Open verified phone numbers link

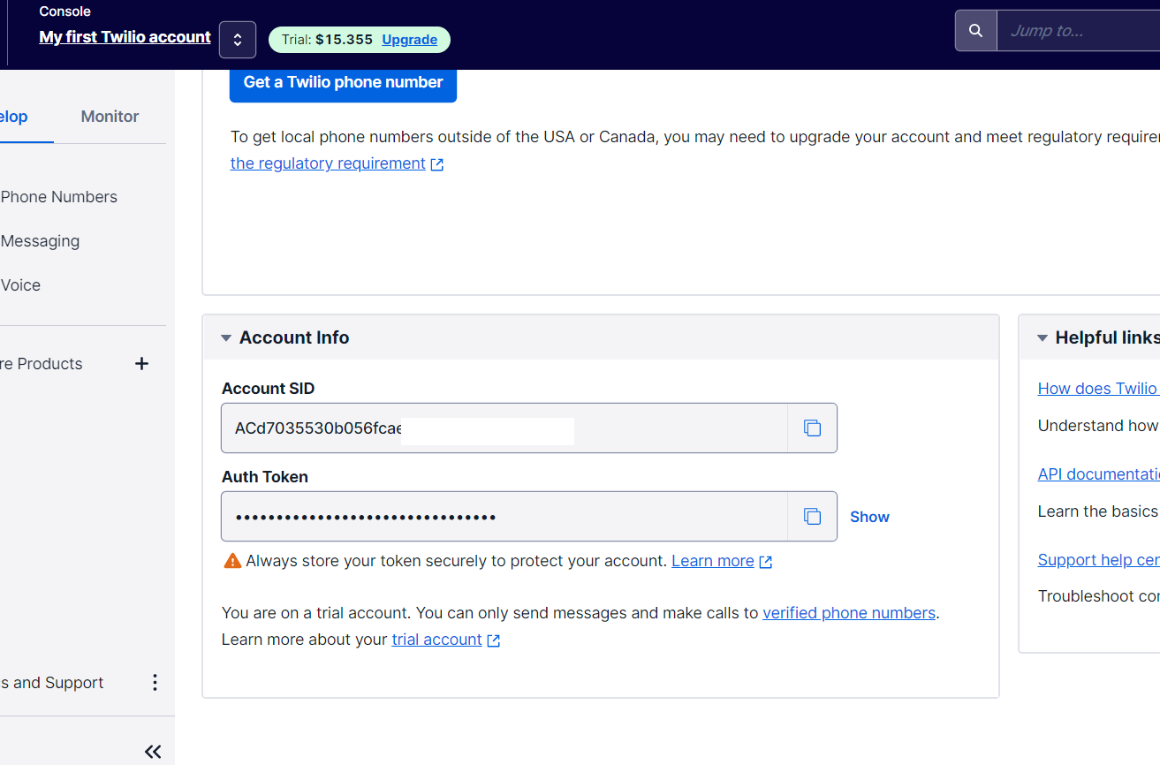[849, 613]
